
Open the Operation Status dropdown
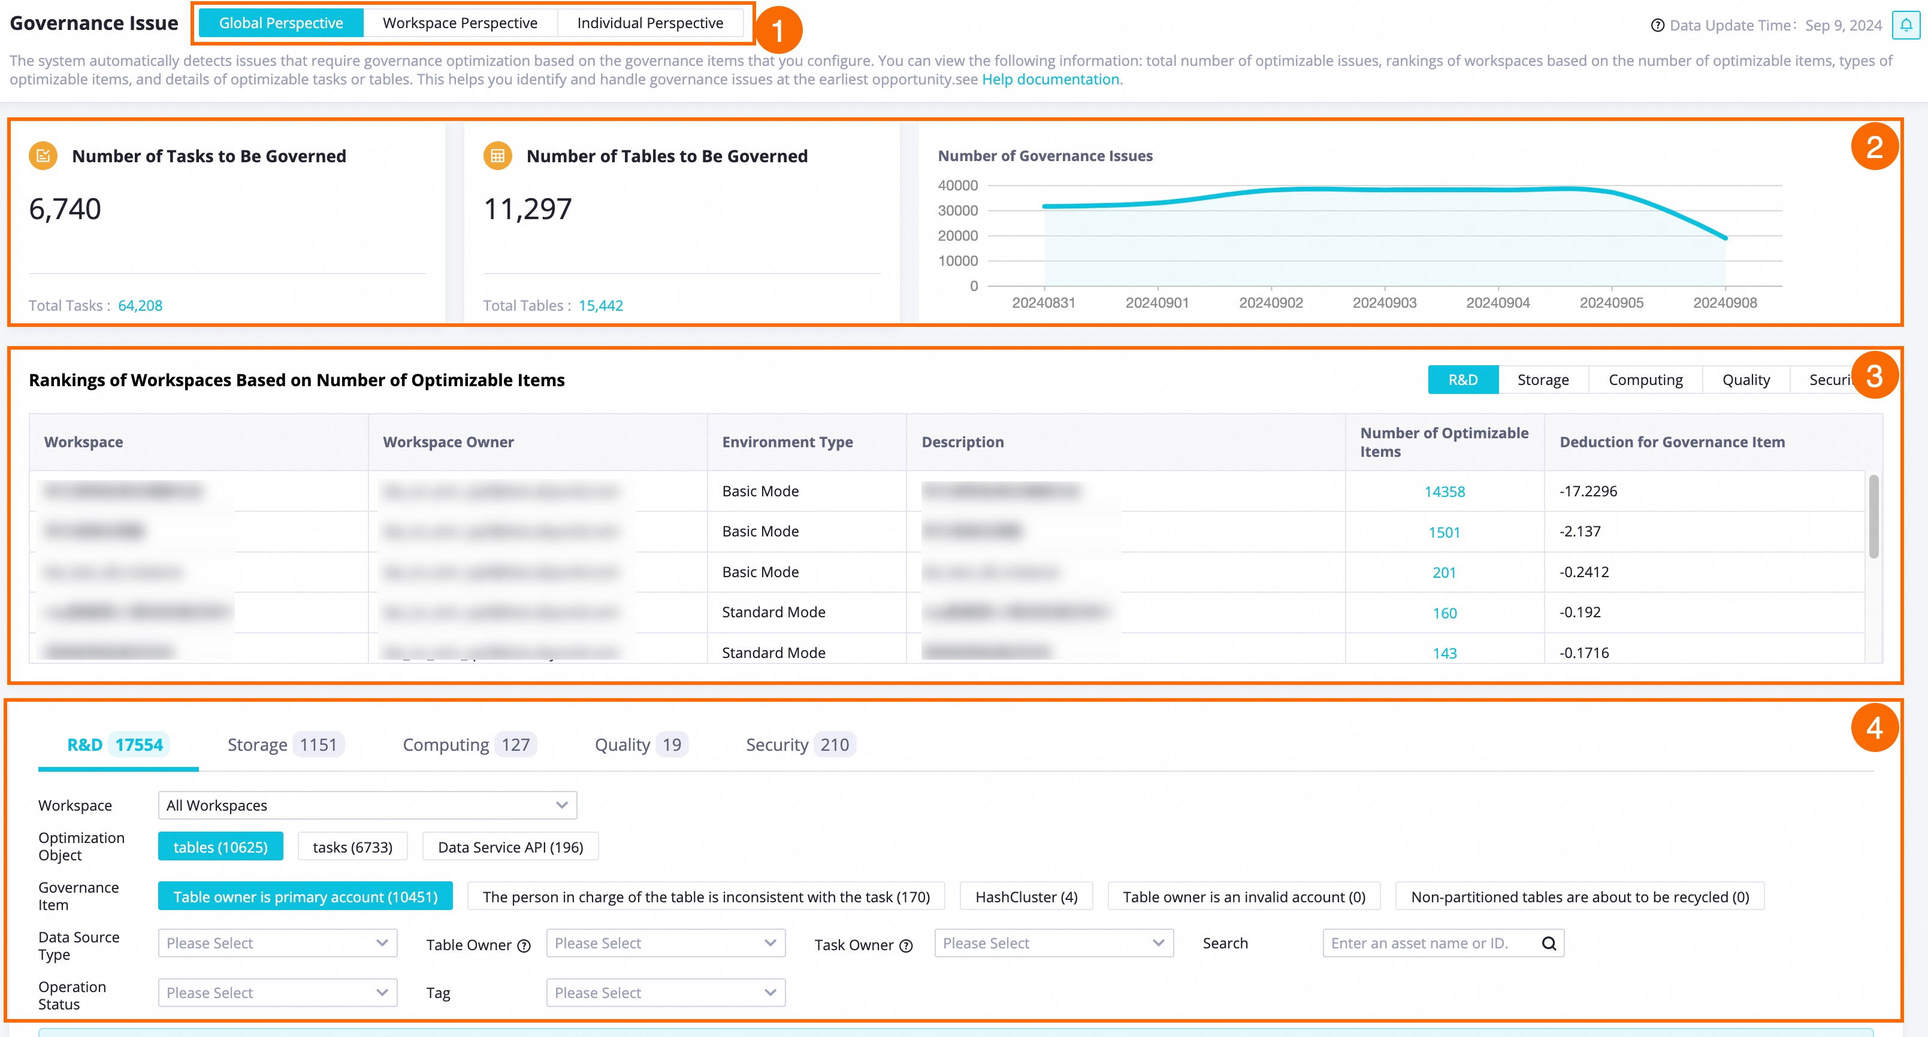(277, 993)
